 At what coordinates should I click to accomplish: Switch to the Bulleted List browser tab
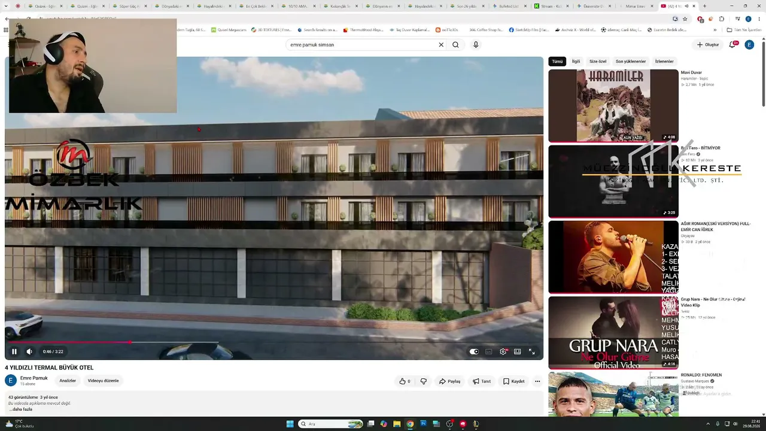509,6
